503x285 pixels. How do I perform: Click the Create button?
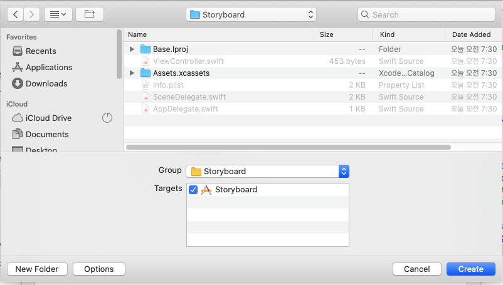[x=470, y=269]
